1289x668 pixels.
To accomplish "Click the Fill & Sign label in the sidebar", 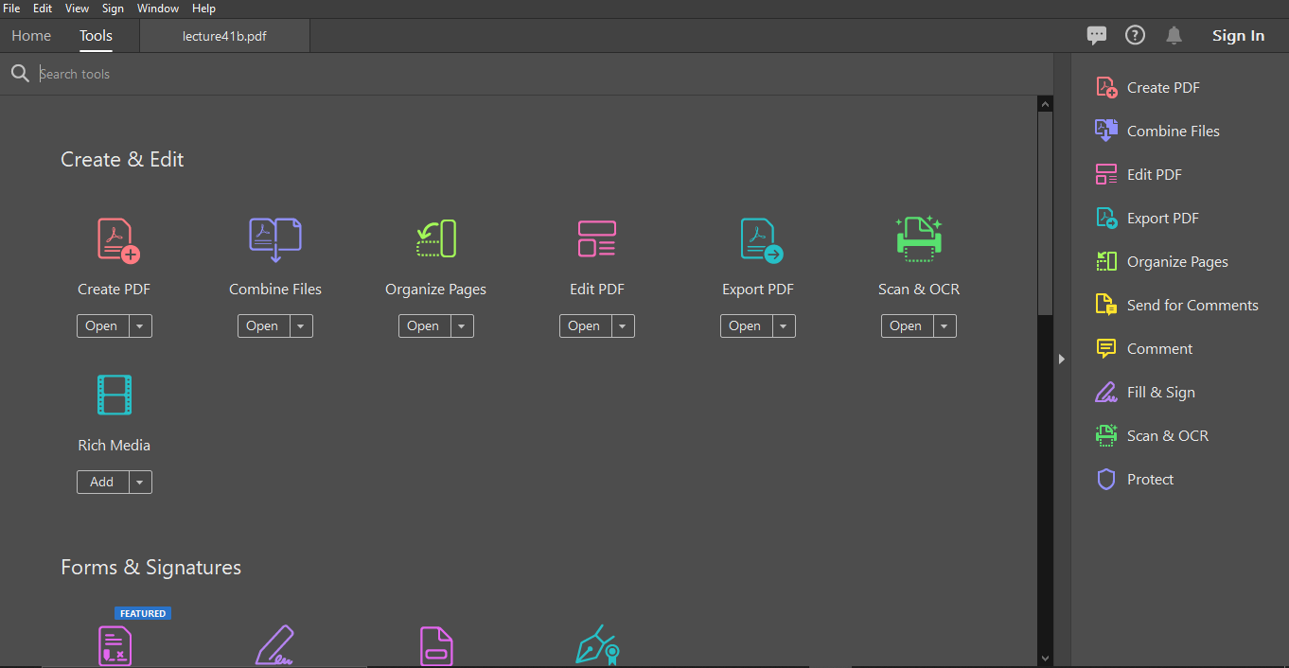I will click(1160, 392).
